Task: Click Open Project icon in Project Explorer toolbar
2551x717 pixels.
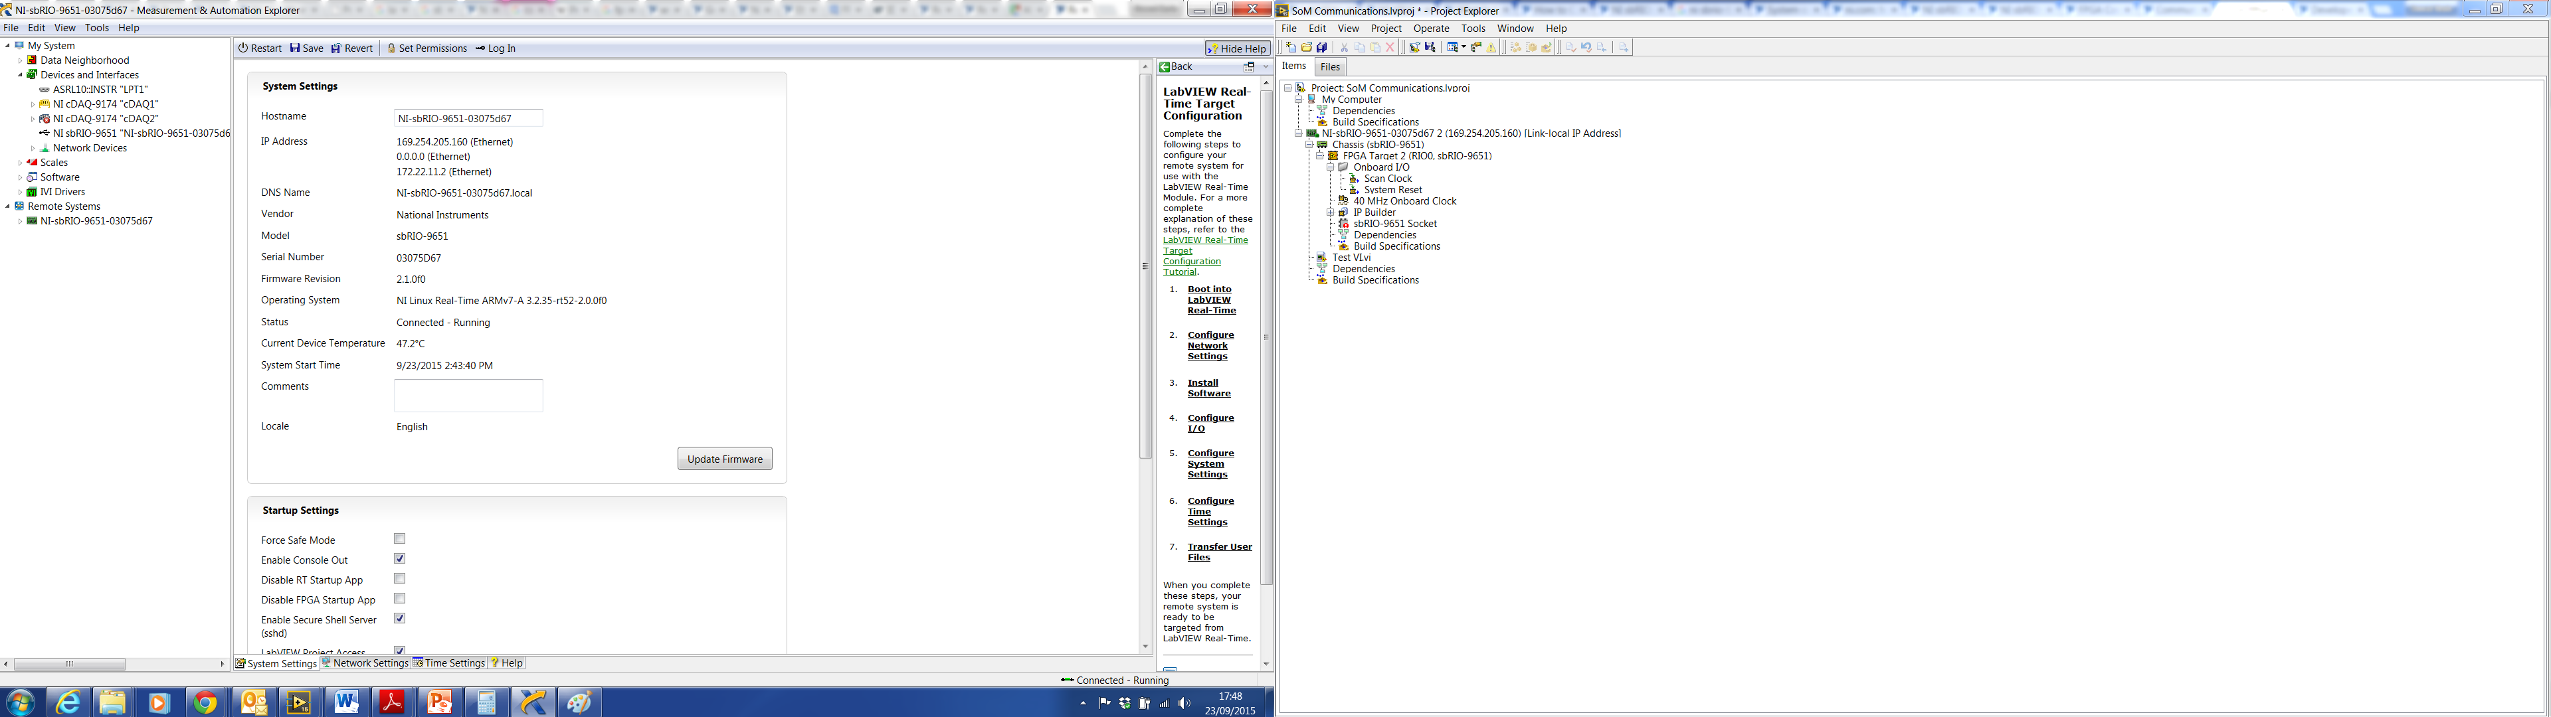Action: click(1306, 48)
